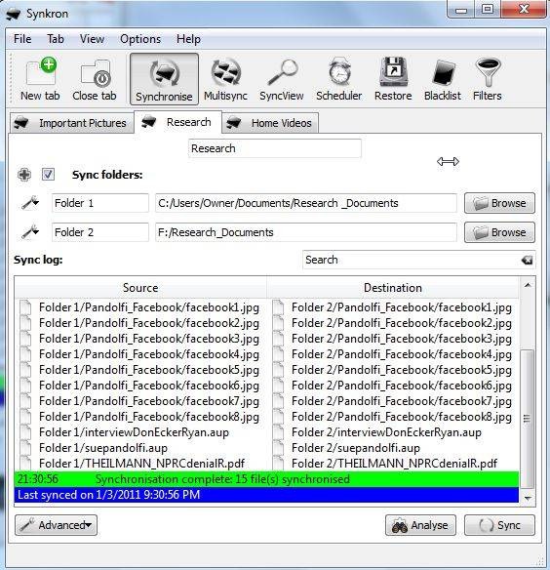Click the Synkron app icon in title bar
This screenshot has width=550, height=570.
14,15
